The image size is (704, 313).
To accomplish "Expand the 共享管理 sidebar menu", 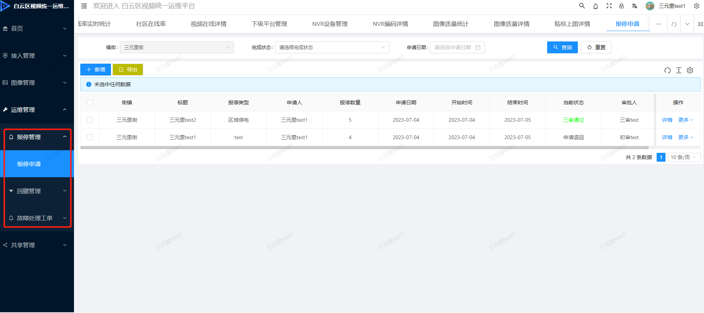I will coord(37,245).
